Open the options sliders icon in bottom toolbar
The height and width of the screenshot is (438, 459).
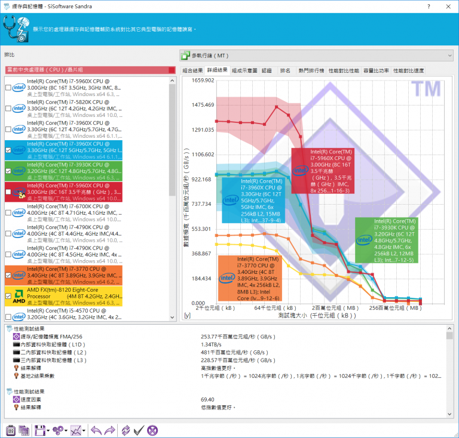[x=11, y=430]
